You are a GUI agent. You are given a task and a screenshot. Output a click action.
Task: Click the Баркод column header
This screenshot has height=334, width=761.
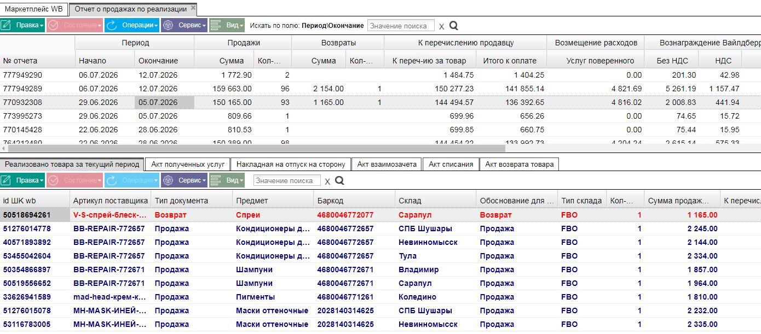point(355,201)
